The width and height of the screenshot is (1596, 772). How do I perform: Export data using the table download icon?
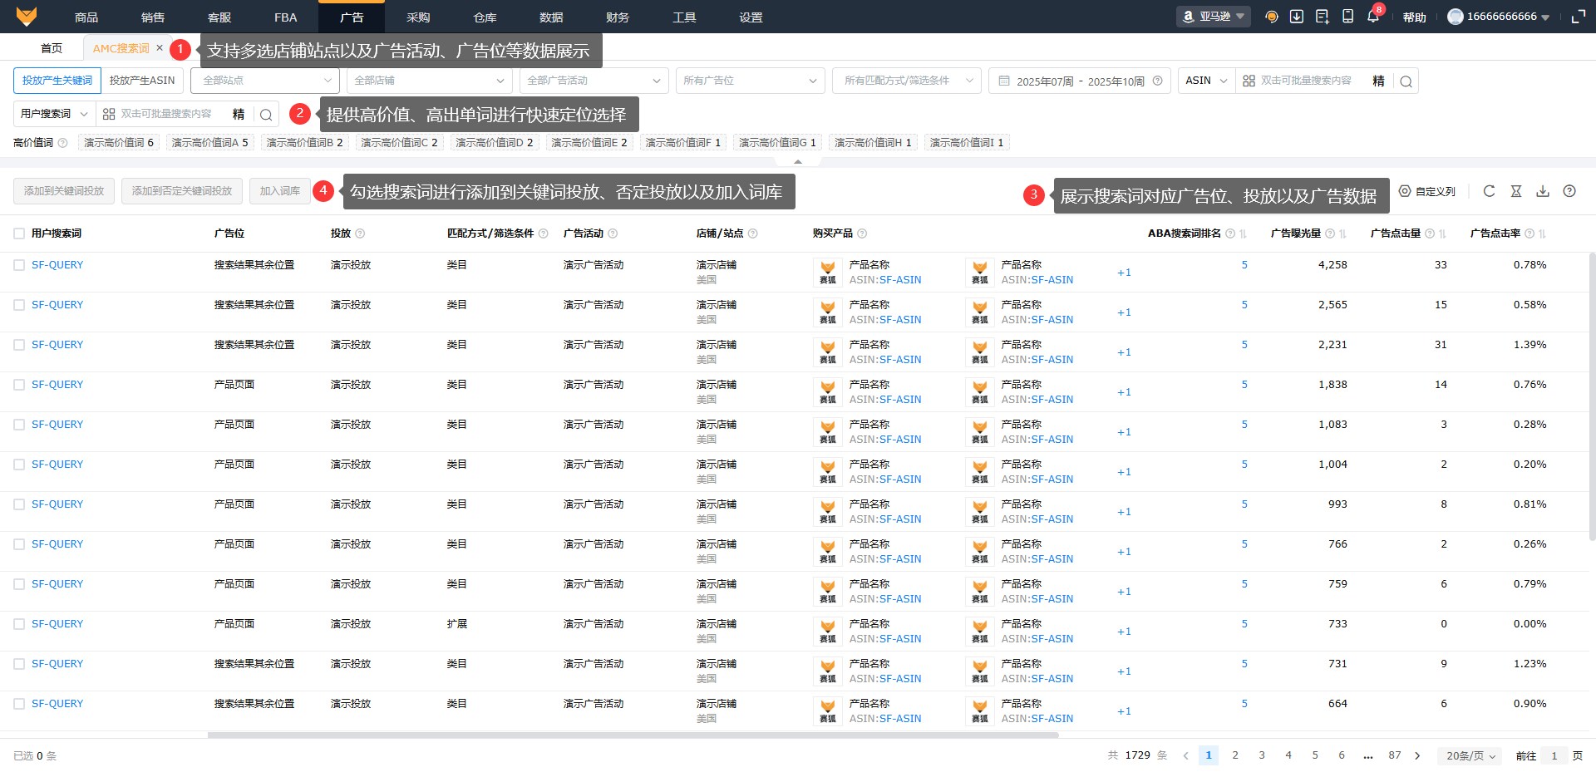(1542, 191)
